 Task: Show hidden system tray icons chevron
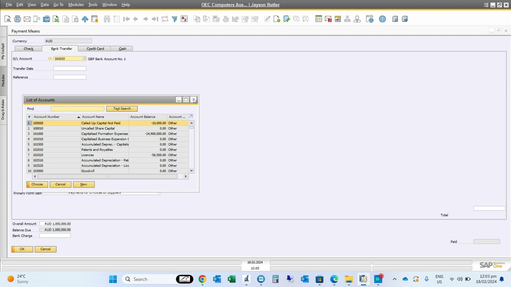click(x=394, y=279)
